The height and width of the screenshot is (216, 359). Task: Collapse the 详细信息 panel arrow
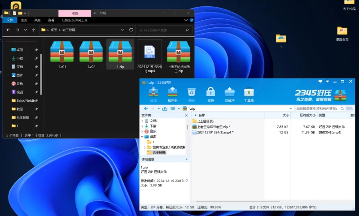[x=186, y=160]
